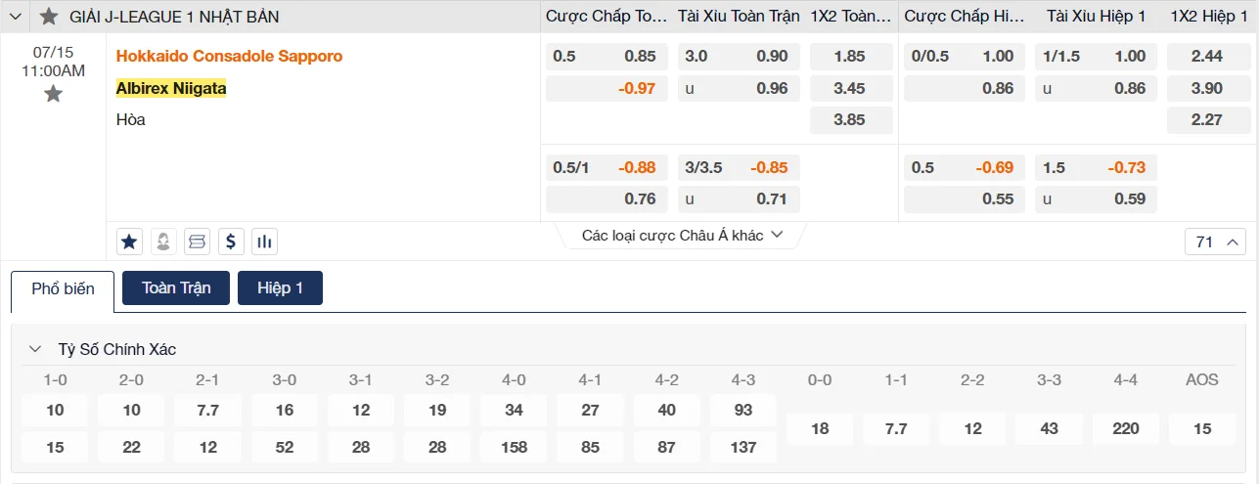1259x484 pixels.
Task: Pick the 1.85 full-match 1X2 home odds
Action: tap(850, 57)
